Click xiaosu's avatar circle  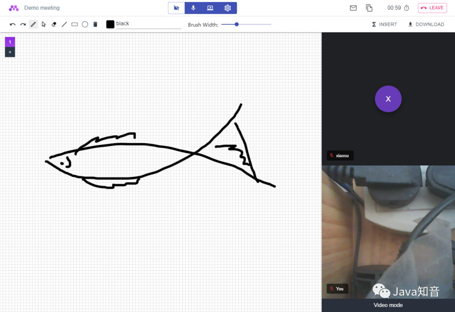click(388, 99)
